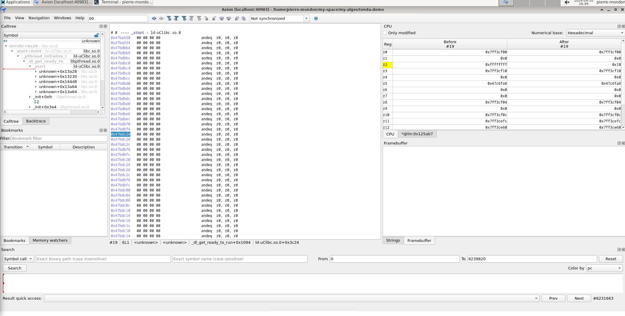This screenshot has width=625, height=316.
Task: Open the Numerical base Hexadecimal dropdown
Action: 595,33
